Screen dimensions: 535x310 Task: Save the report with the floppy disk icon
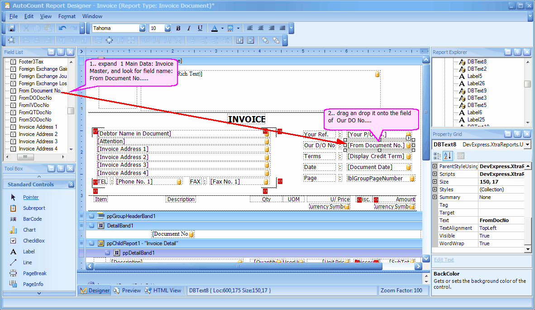[12, 28]
